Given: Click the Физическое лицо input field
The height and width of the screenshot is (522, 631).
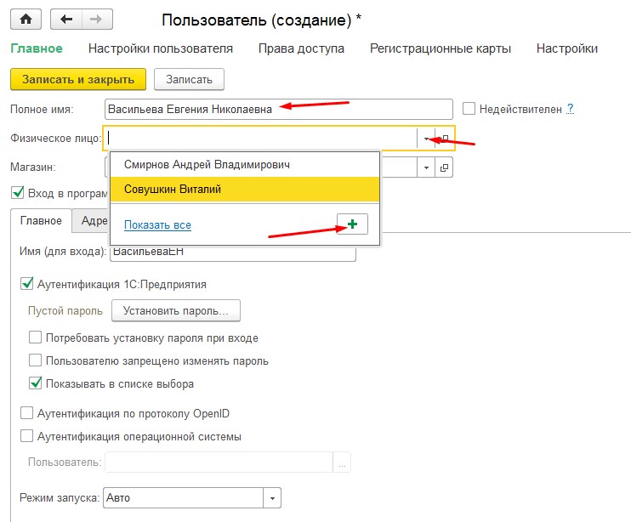Looking at the screenshot, I should [262, 139].
